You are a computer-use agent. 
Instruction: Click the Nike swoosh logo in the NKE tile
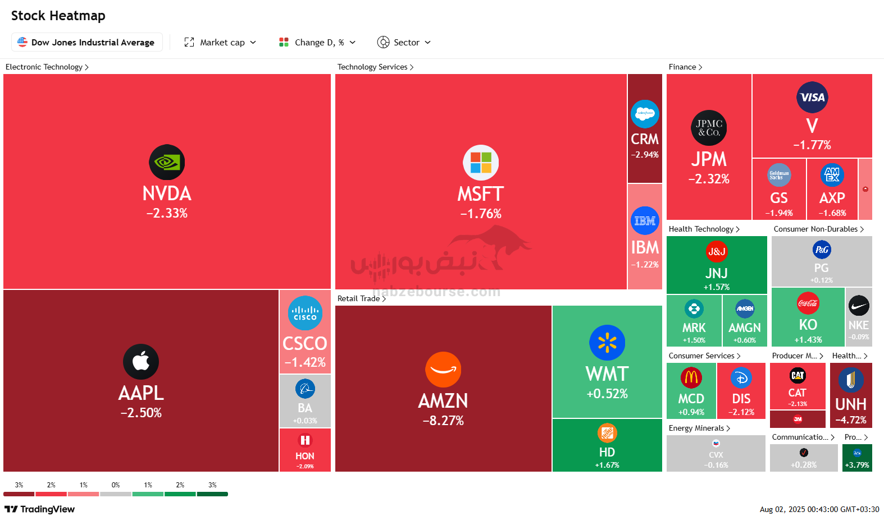point(859,306)
